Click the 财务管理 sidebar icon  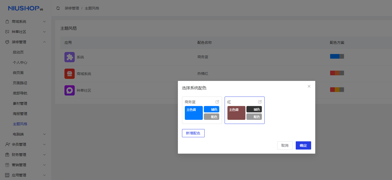(x=7, y=155)
